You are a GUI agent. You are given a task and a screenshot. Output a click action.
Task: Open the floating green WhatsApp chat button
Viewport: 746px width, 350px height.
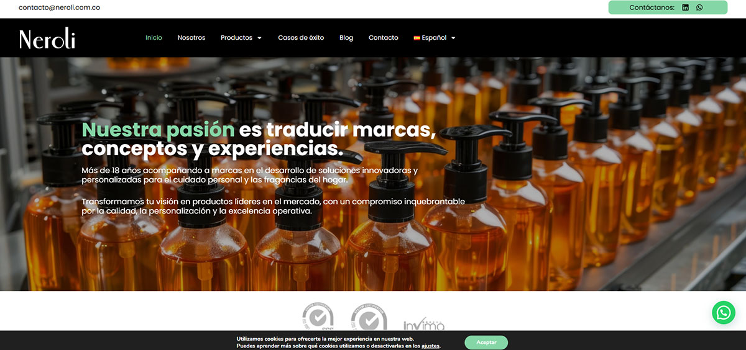pos(723,313)
